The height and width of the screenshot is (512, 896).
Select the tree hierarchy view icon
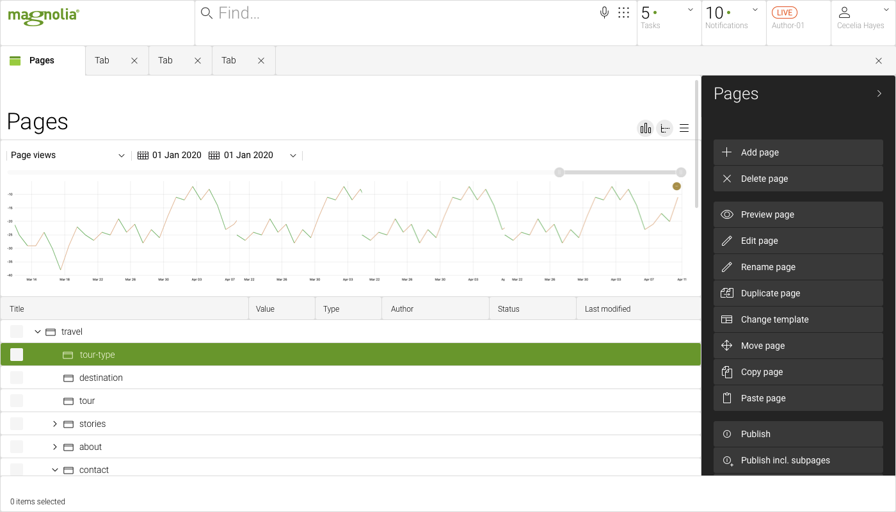point(664,128)
